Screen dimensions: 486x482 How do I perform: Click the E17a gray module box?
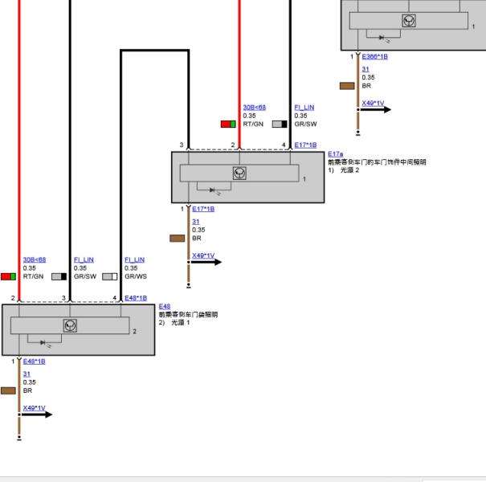coord(248,178)
